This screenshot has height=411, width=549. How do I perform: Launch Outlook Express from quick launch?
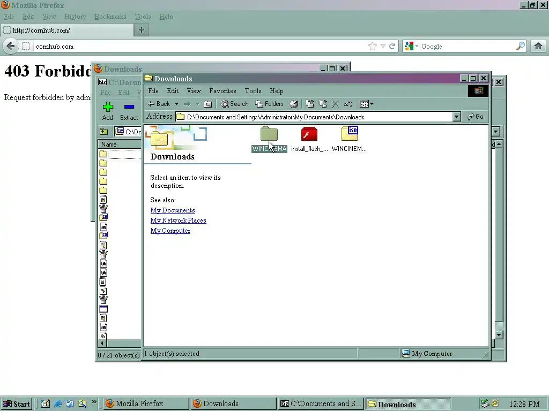pyautogui.click(x=70, y=404)
